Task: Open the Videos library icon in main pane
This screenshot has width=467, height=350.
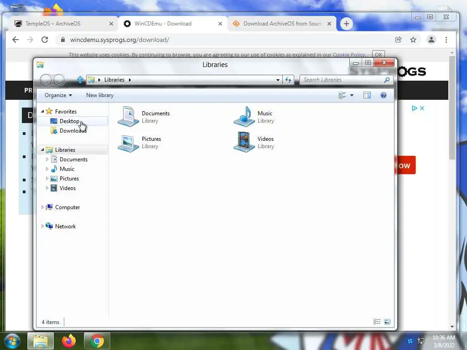Action: (x=244, y=142)
